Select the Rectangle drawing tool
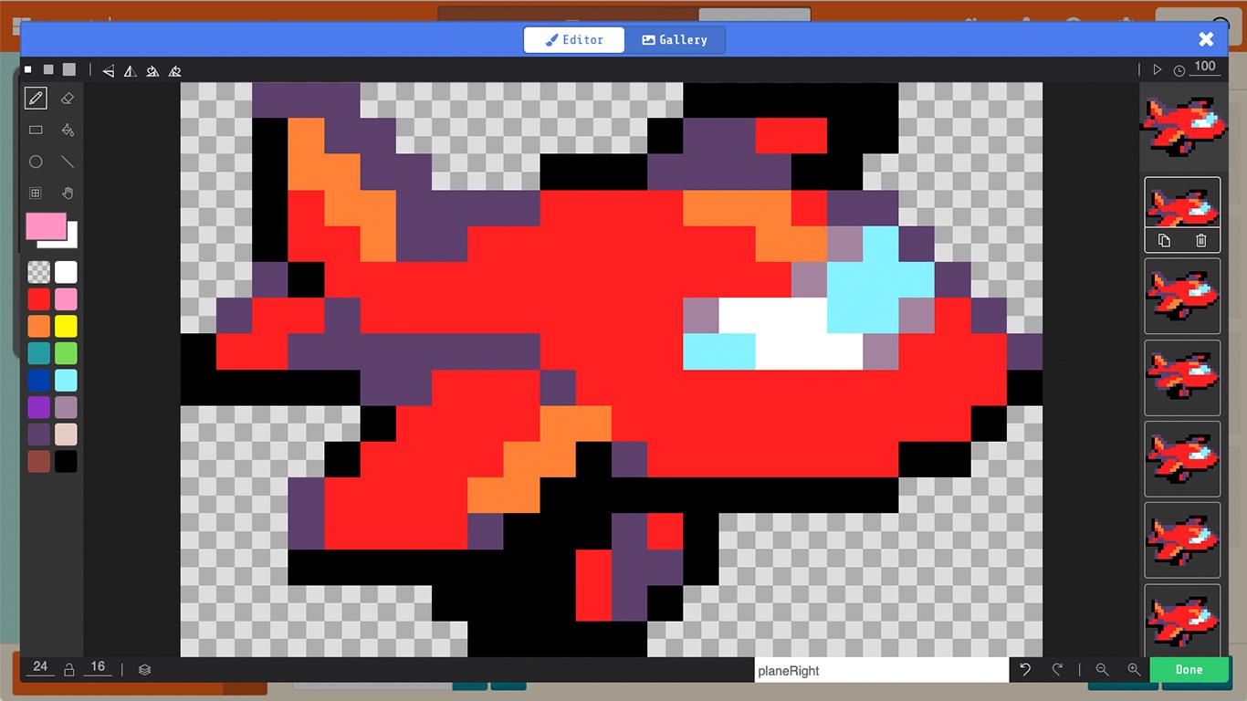 coord(36,130)
